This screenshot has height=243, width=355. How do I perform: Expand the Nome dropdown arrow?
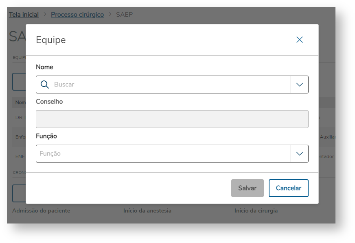click(300, 85)
